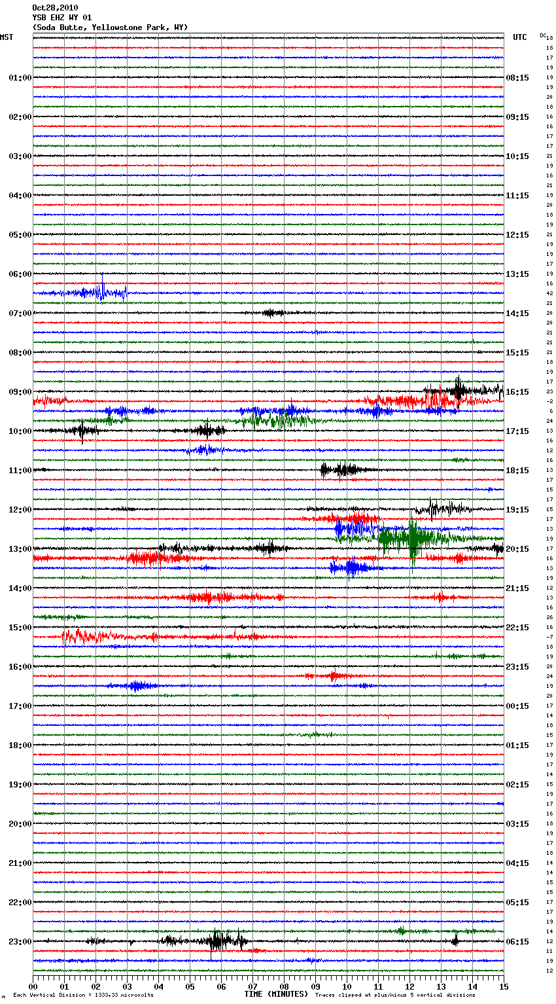556x1004 pixels.
Task: Pick the '05:00' MST hour label
Action: click(20, 235)
